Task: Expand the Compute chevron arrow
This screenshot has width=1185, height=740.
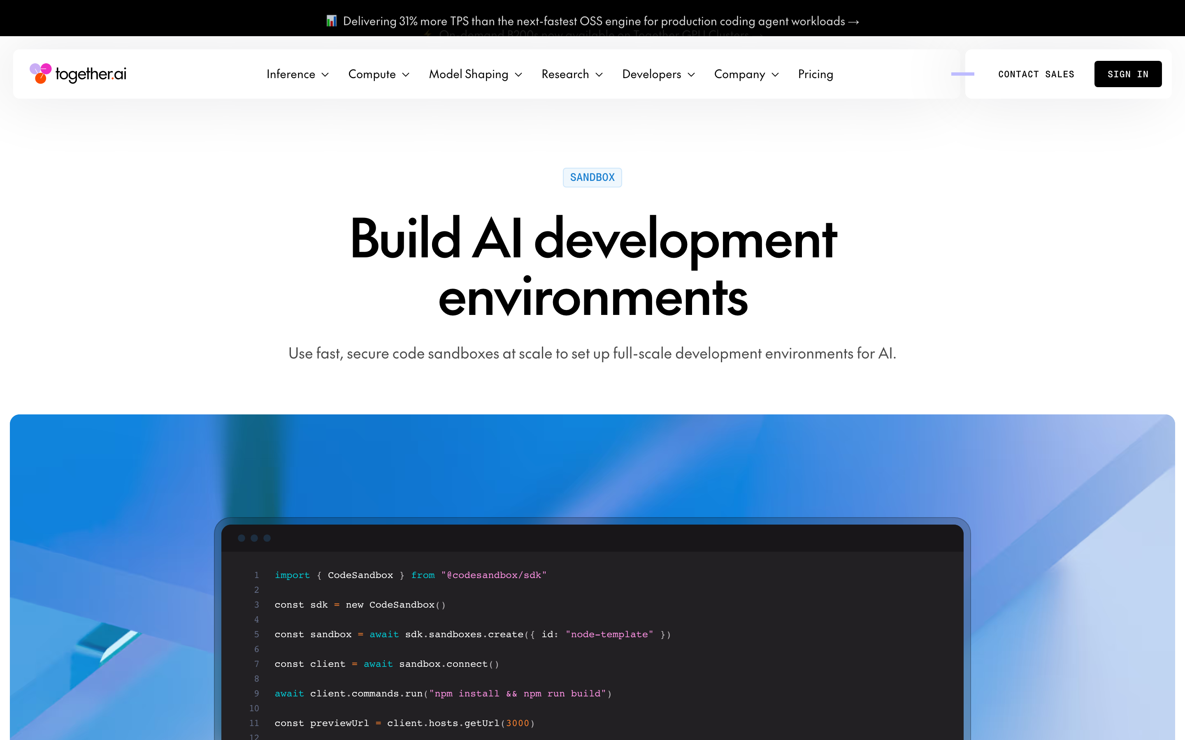Action: pyautogui.click(x=406, y=75)
